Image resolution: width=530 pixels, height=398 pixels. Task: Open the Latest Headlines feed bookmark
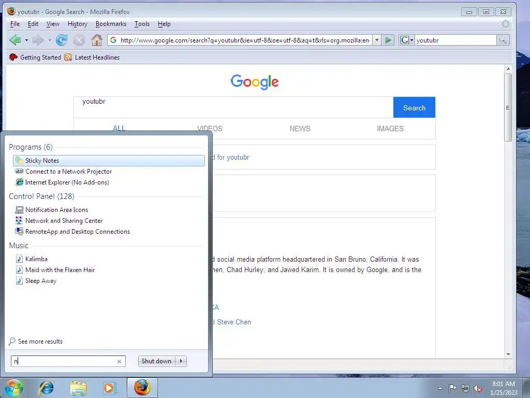pos(92,57)
